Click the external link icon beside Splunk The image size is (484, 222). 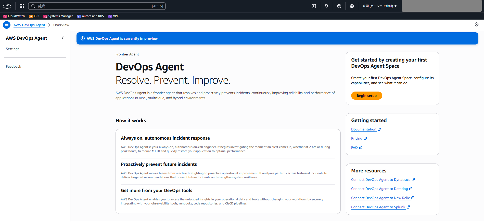point(408,207)
